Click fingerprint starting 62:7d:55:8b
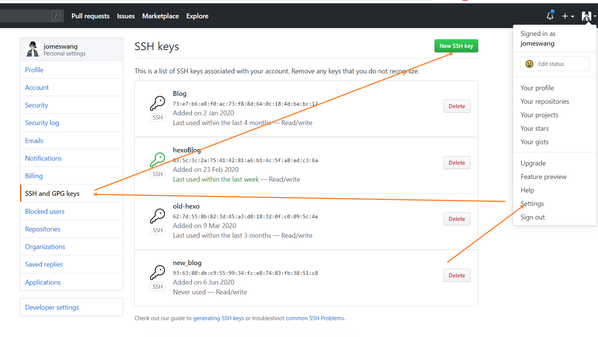This screenshot has width=598, height=337. [x=245, y=216]
